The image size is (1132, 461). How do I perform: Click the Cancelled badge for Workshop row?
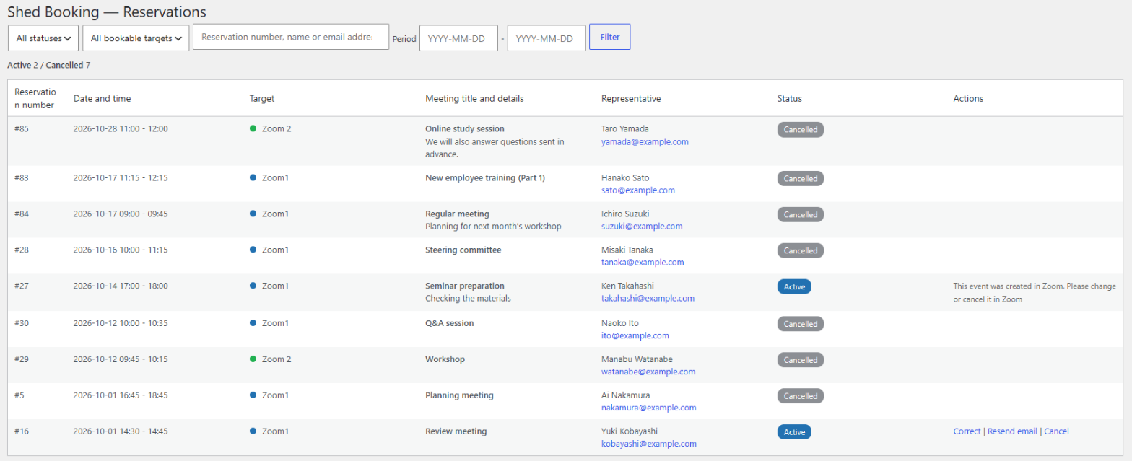pos(801,360)
